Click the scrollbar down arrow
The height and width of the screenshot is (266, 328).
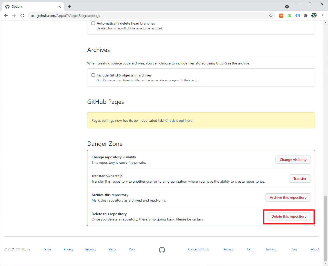[x=325, y=263]
